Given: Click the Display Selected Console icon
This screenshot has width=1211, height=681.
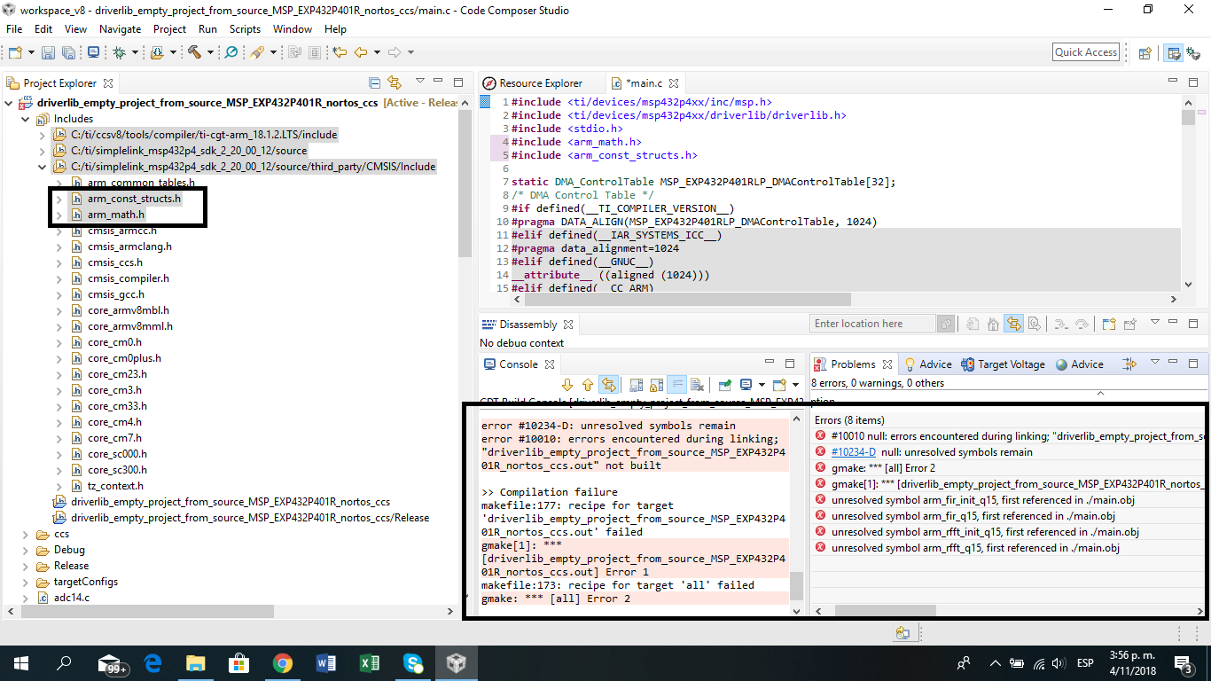Looking at the screenshot, I should (x=746, y=385).
